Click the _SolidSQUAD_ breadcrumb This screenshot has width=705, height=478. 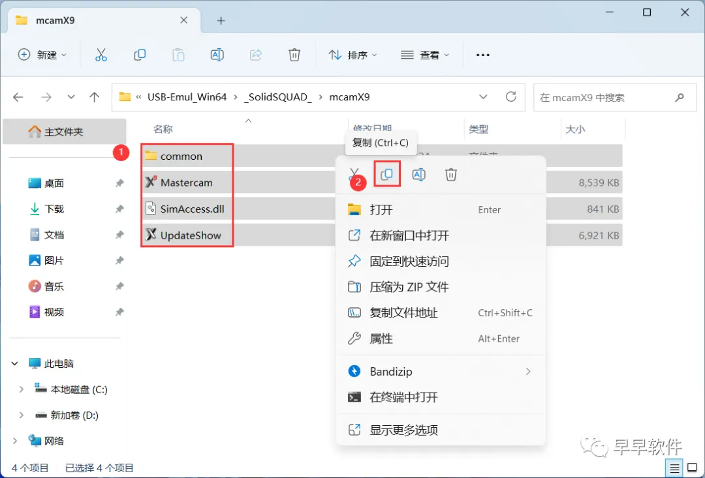click(x=278, y=97)
